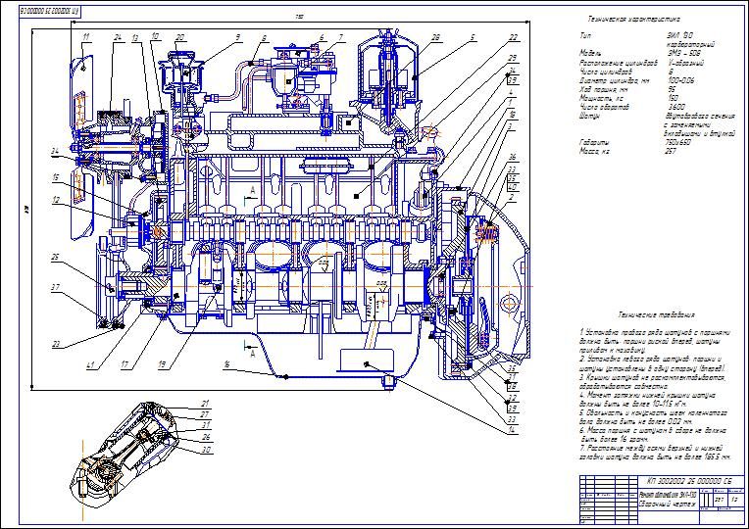Select part callout number 22

point(512,37)
